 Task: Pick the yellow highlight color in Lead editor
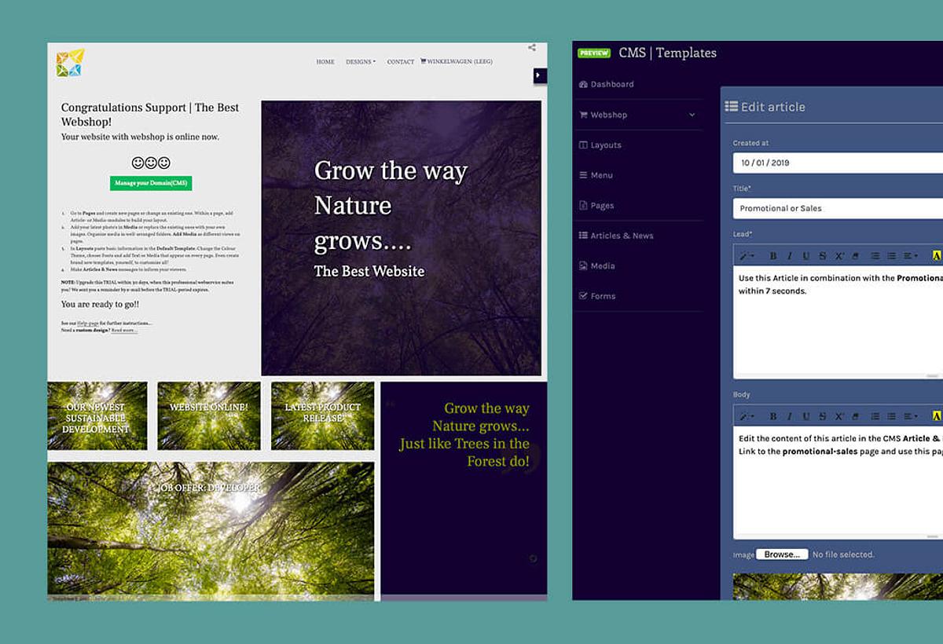pyautogui.click(x=936, y=256)
